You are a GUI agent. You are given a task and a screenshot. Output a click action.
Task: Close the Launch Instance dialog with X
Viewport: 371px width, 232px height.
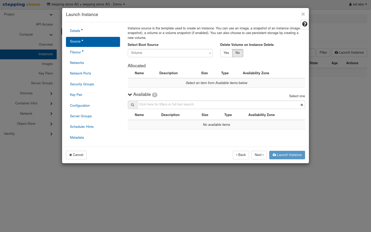pos(303,14)
